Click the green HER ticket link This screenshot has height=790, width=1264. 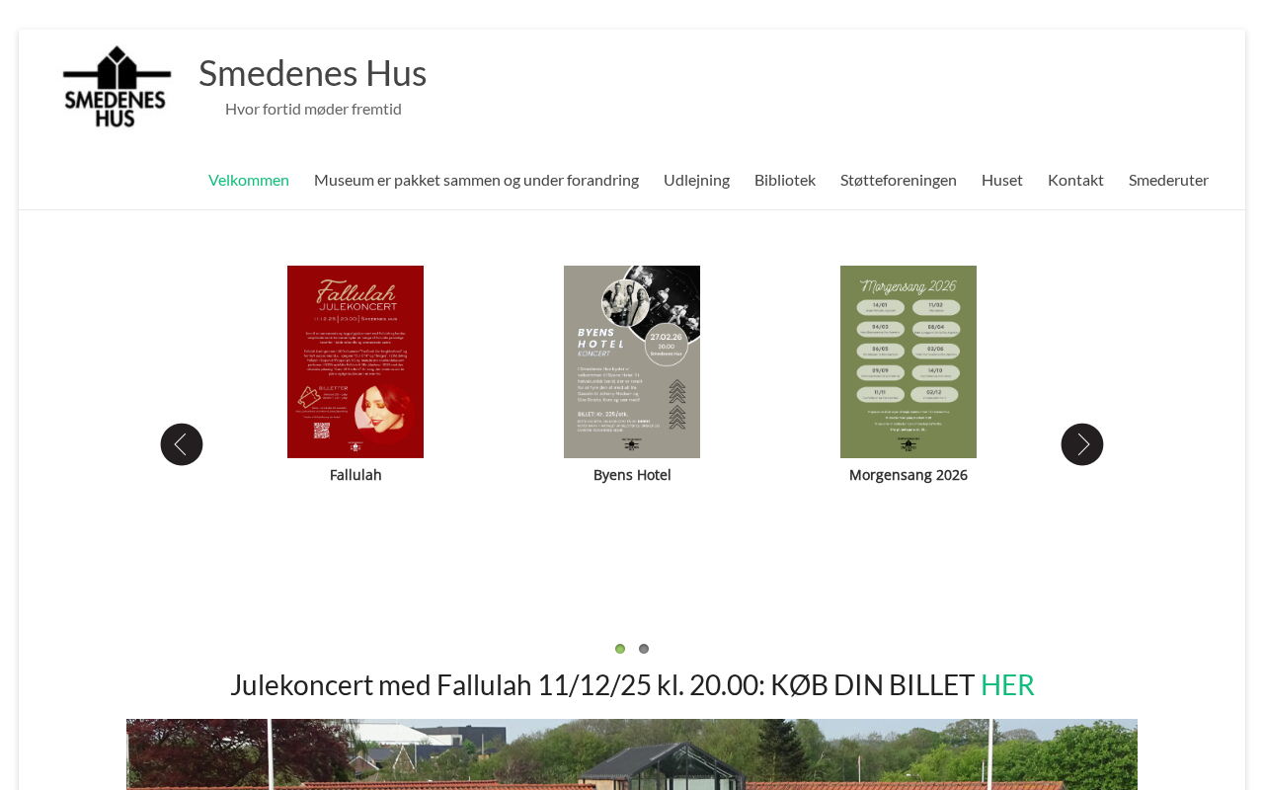pos(1007,684)
